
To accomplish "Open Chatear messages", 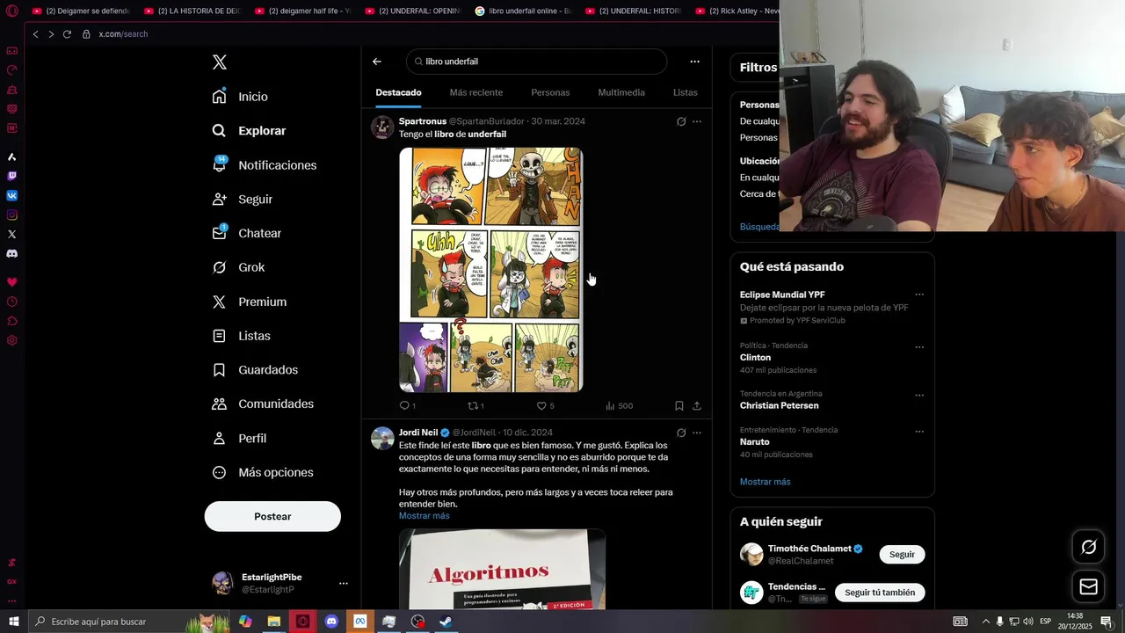I will (x=247, y=234).
